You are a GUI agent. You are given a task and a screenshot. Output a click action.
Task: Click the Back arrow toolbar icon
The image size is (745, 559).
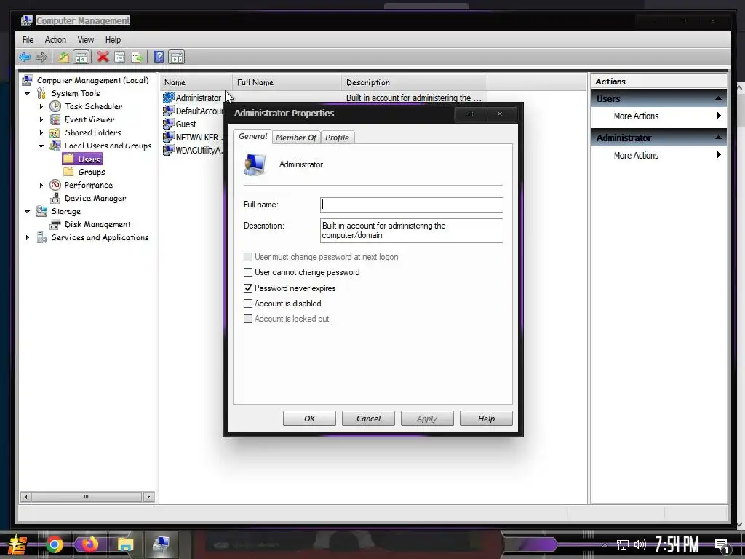[x=25, y=58]
